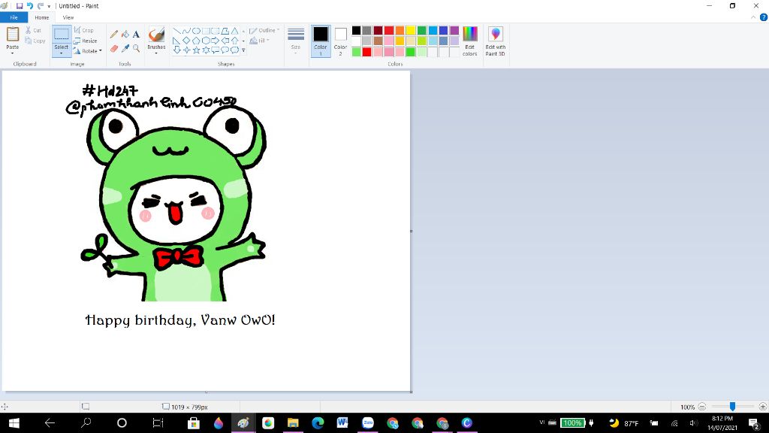
Task: Select the Color picker eyedropper tool
Action: (125, 48)
